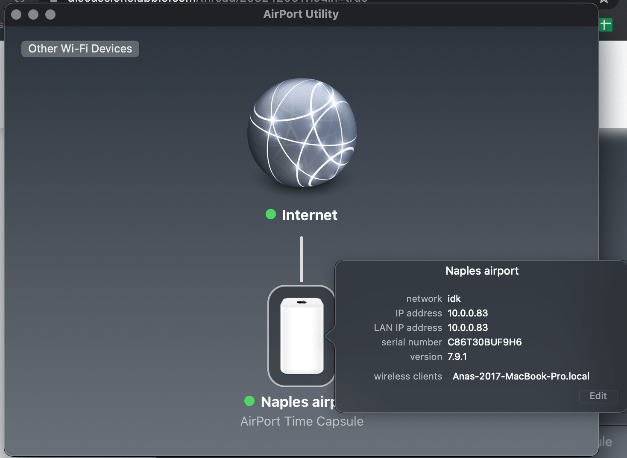Open the Other Wi-Fi Devices dropdown
The image size is (627, 458).
coord(80,49)
